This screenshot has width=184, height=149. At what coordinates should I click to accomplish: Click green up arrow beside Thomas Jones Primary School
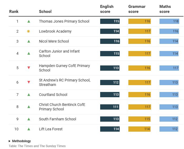[x=29, y=21]
